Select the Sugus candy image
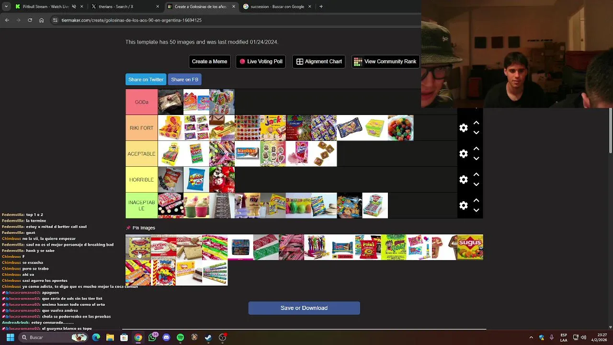This screenshot has width=613, height=345. pos(470,247)
